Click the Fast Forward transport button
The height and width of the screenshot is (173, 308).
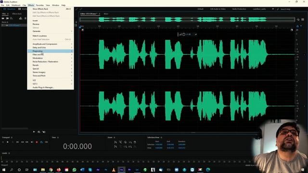27,142
